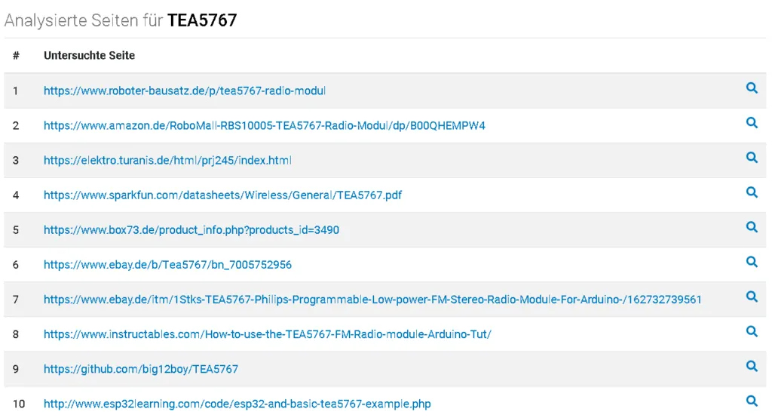Click magnifier icon for instructables.com row

tap(751, 331)
